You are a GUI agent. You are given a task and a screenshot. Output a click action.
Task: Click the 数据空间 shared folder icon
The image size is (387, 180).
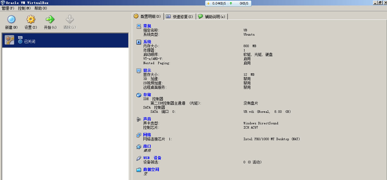[x=139, y=170]
